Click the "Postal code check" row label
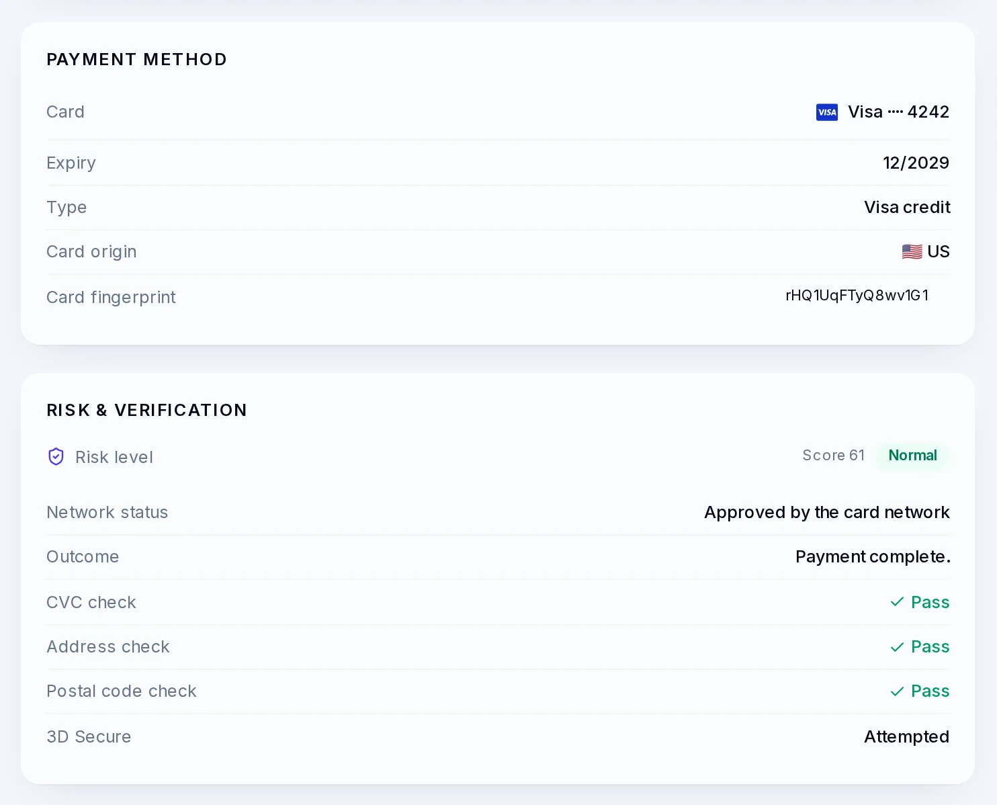The image size is (997, 805). (122, 691)
